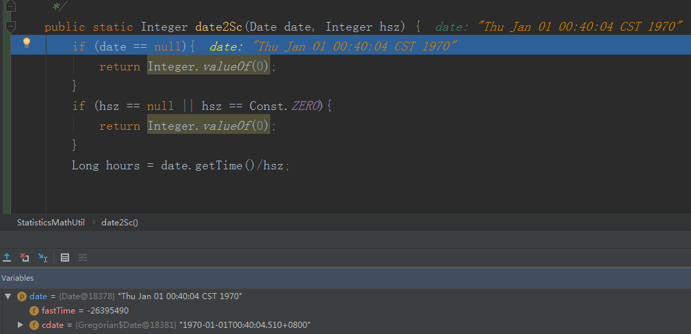Click the 'f' field icon beside cdate
Viewport: 691px width, 334px height.
pos(34,324)
